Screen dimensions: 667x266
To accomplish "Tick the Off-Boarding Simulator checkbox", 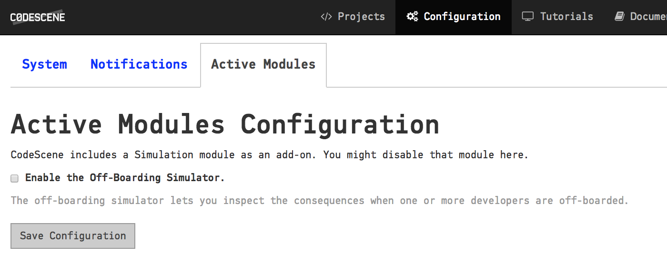I will pos(15,178).
